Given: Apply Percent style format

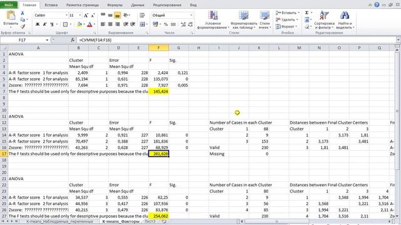Looking at the screenshot, I should click(x=165, y=24).
